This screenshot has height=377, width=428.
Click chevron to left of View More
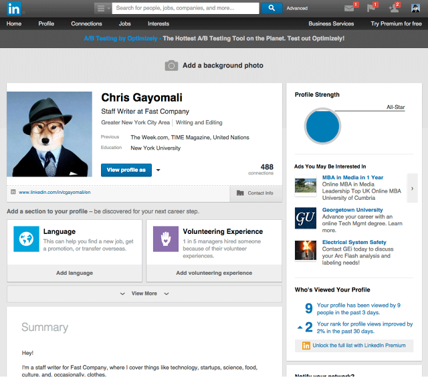point(122,294)
